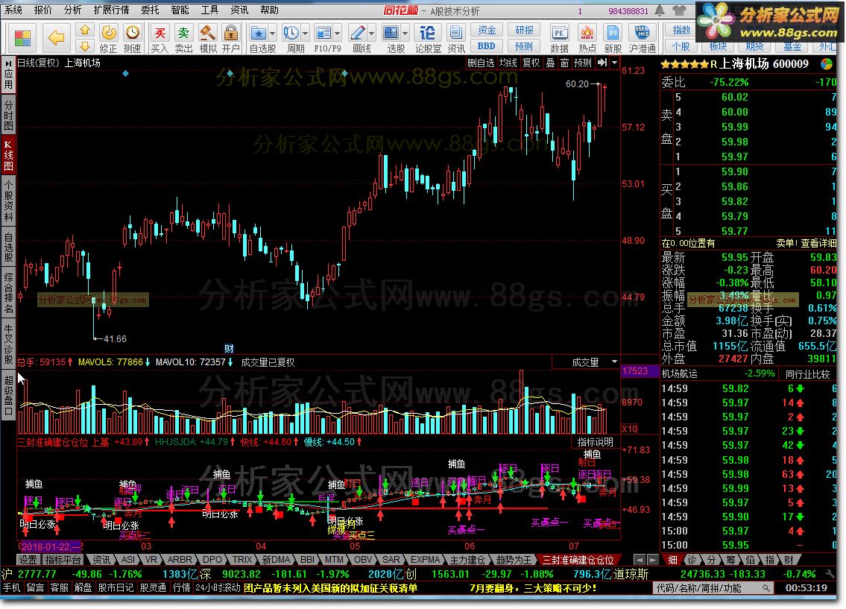Toggle 复权 price adjustment
The image size is (846, 609).
(531, 63)
